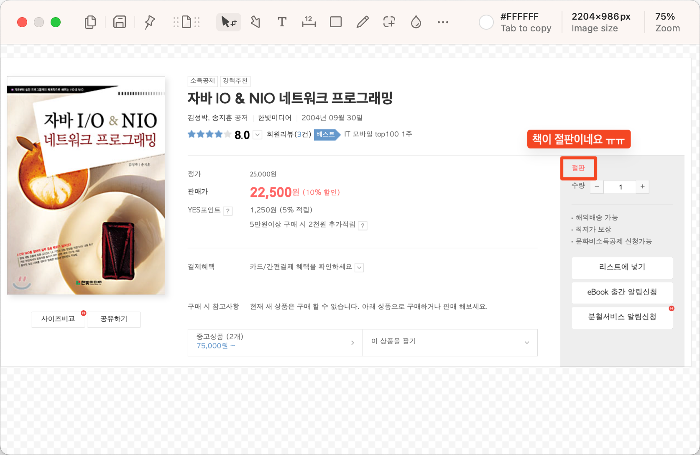
Task: Click the 절판 status label
Action: 578,168
